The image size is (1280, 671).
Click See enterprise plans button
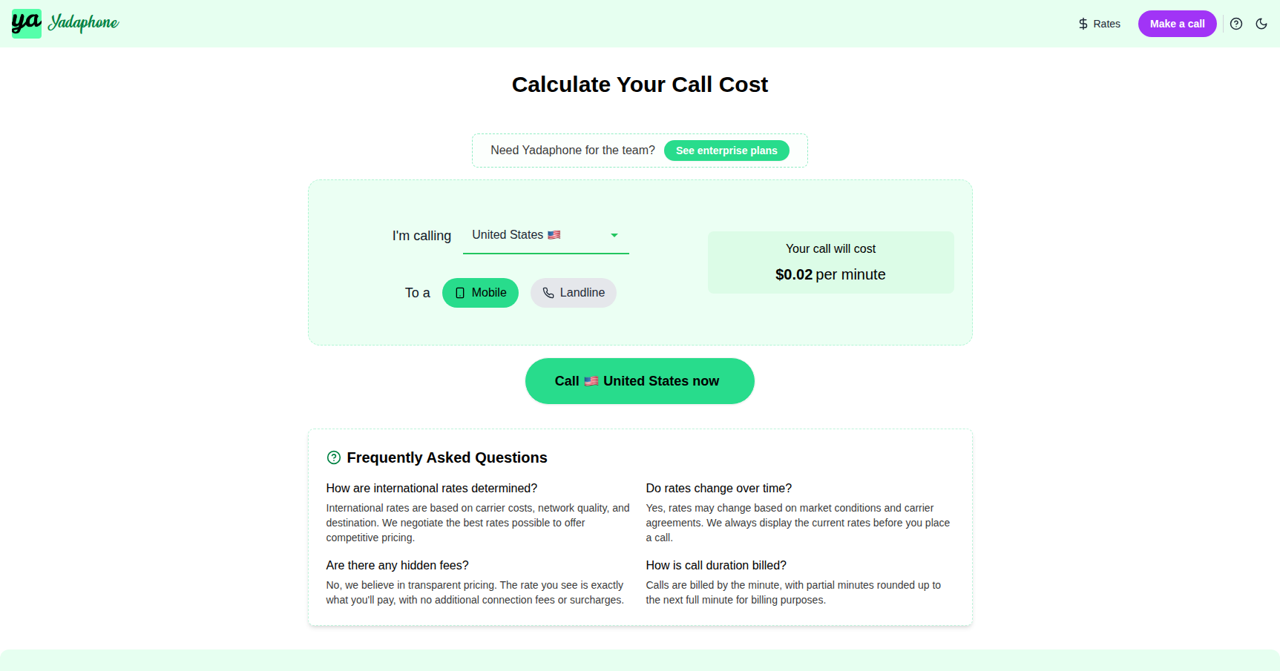click(x=726, y=151)
